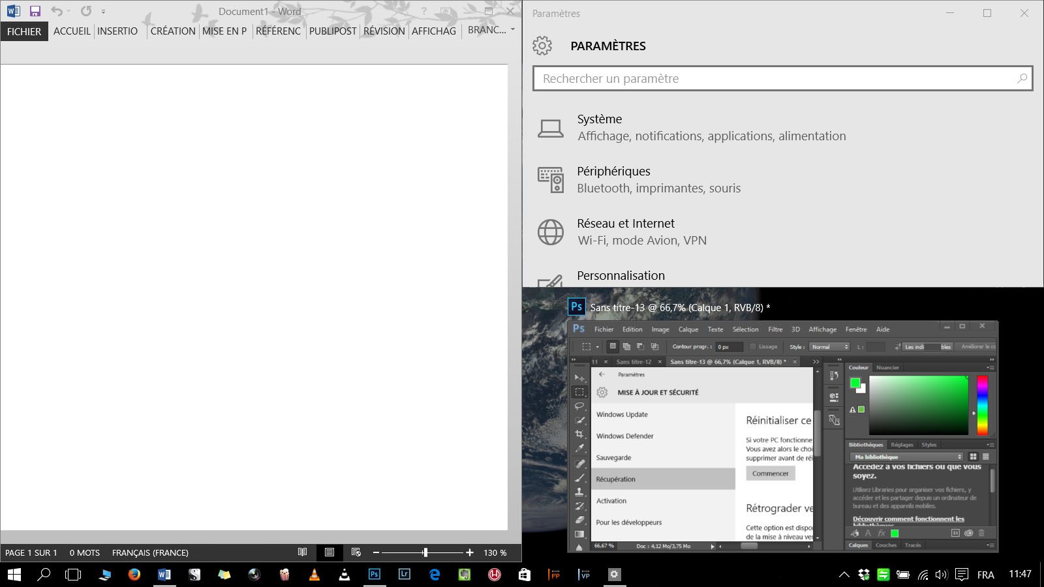
Task: Open the CRÉATION ribbon tab
Action: point(173,31)
